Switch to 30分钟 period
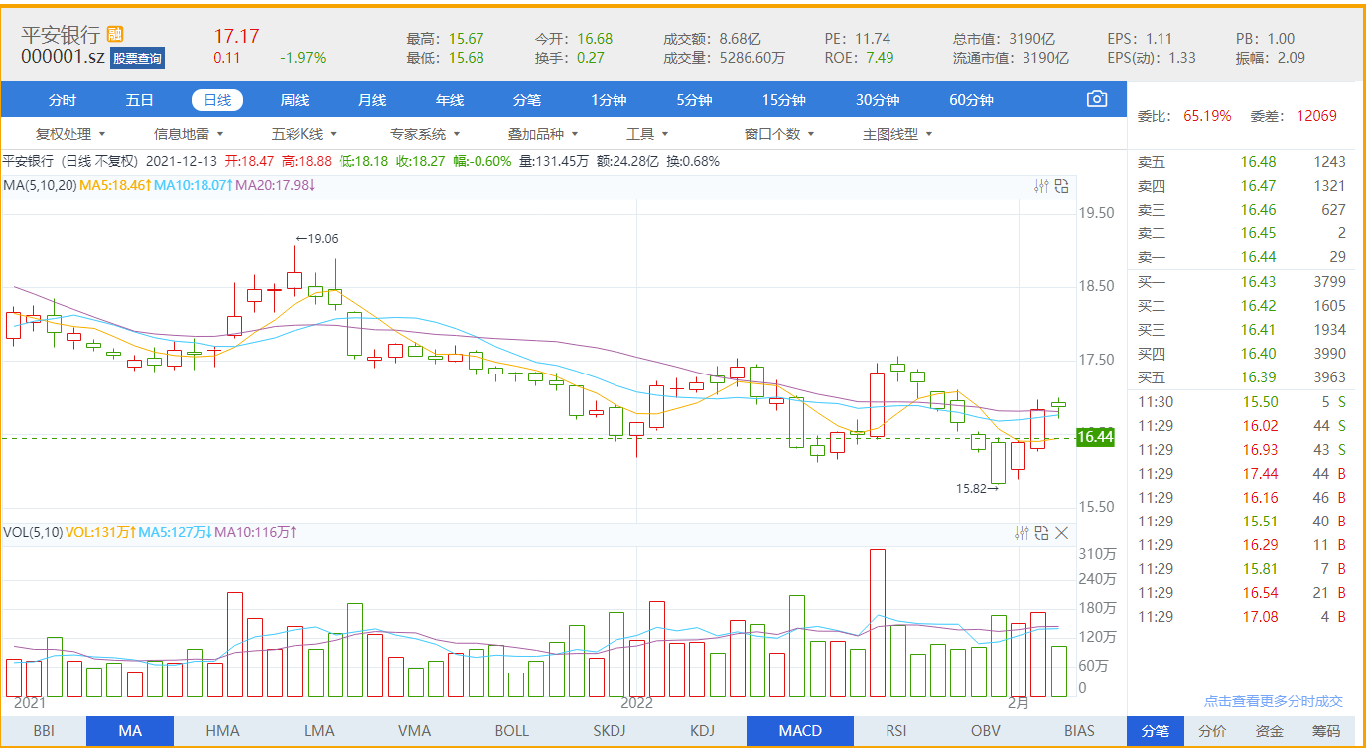This screenshot has width=1366, height=748. (878, 100)
